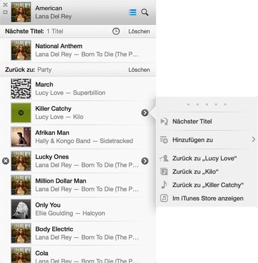Click National Anthem album artwork
Viewport: 258px width, 263px height.
pos(21,50)
